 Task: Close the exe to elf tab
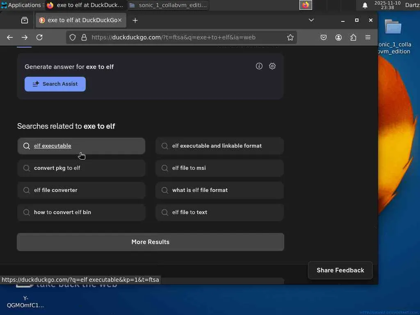click(x=120, y=20)
